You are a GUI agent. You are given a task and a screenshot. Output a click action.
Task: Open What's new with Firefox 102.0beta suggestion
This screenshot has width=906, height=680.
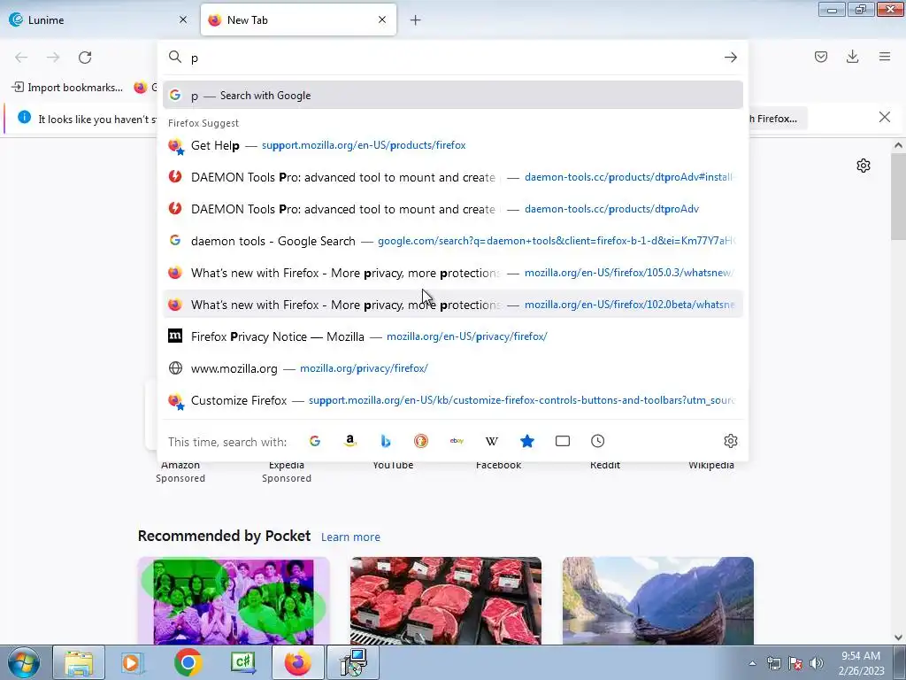coord(452,305)
